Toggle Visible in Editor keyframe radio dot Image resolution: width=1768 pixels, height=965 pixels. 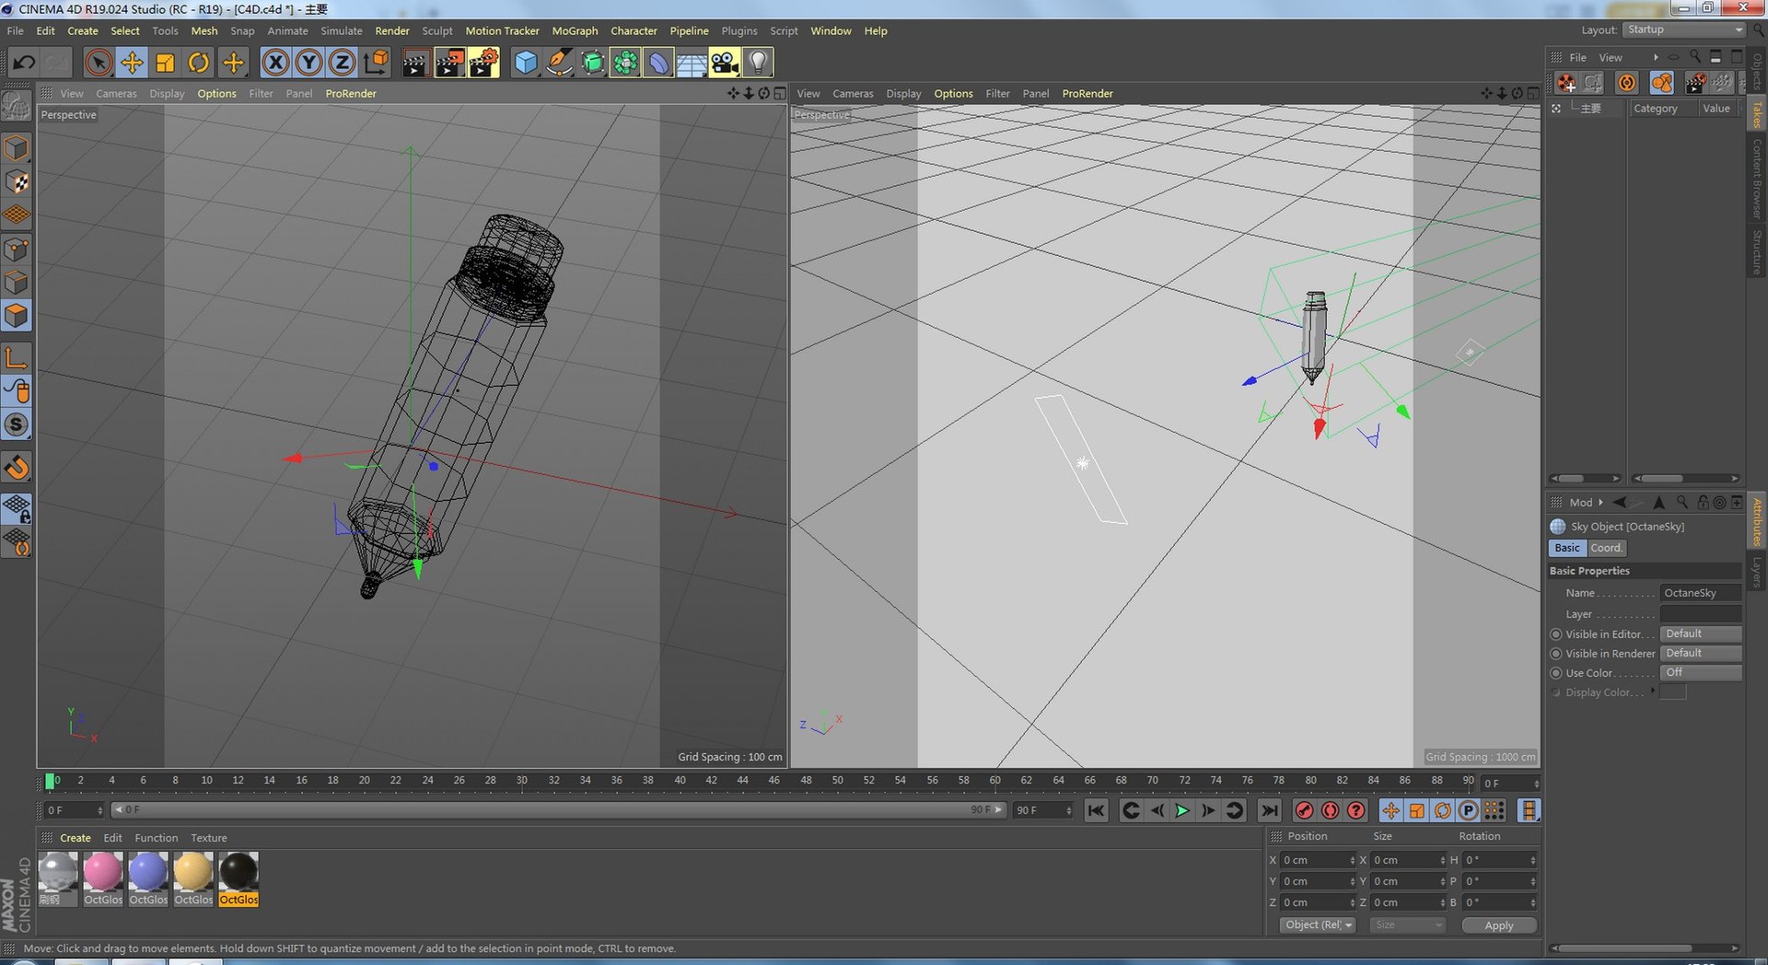pyautogui.click(x=1556, y=634)
